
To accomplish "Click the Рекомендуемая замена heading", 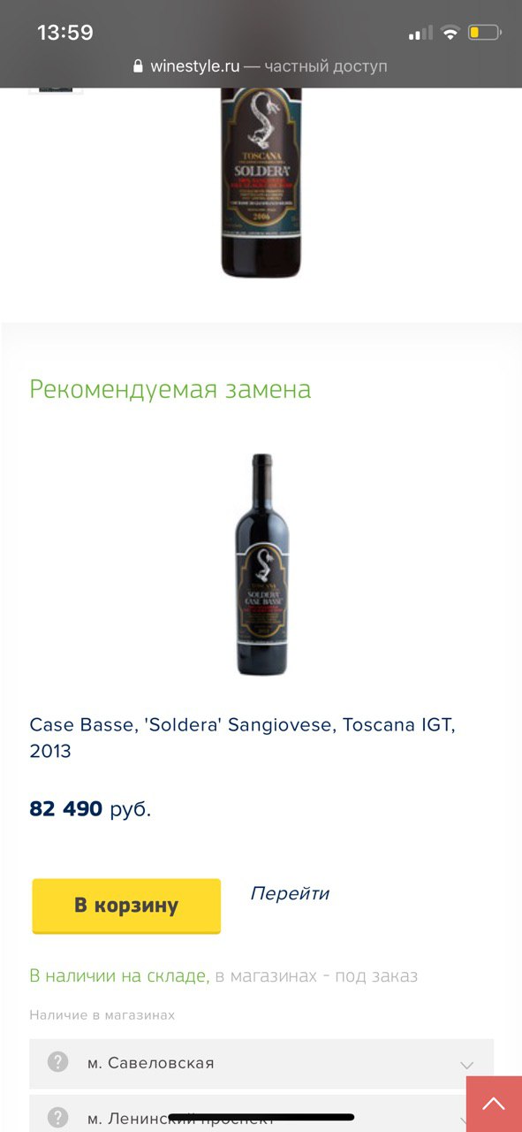I will 170,389.
